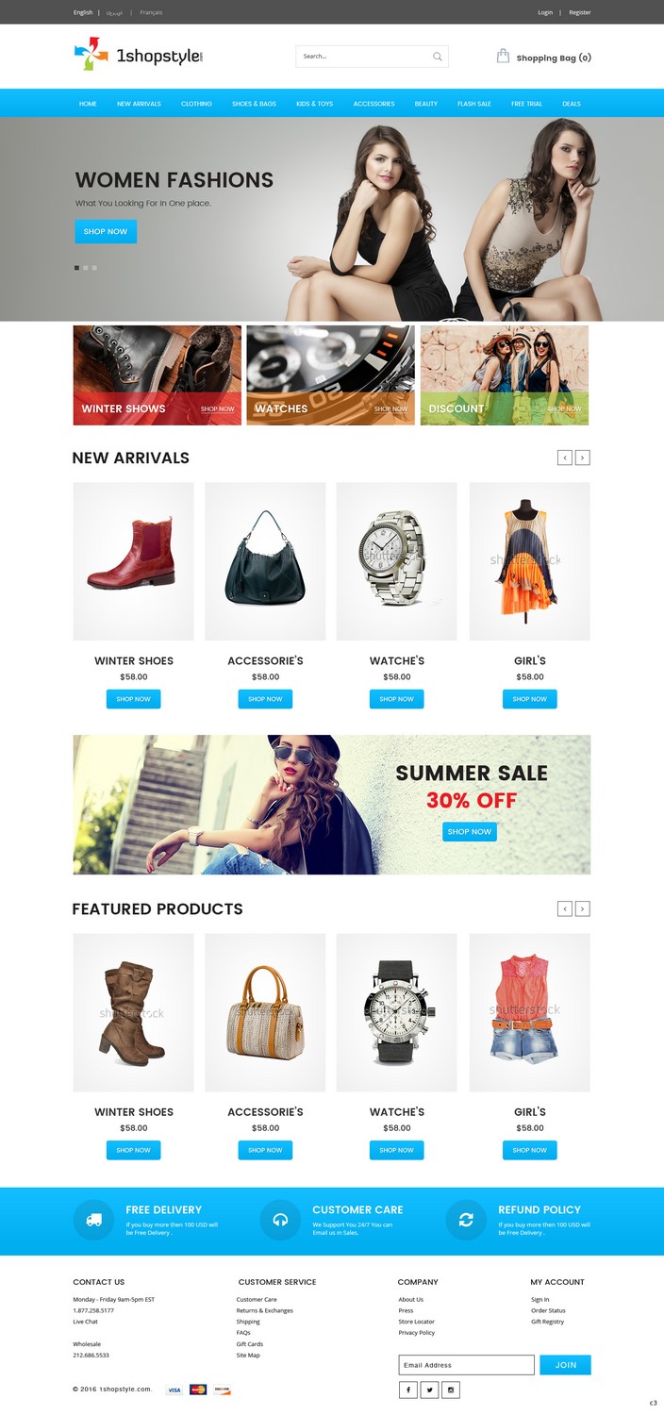Show previous Featured Products items
Viewport: 664px width, 1415px height.
(x=565, y=908)
